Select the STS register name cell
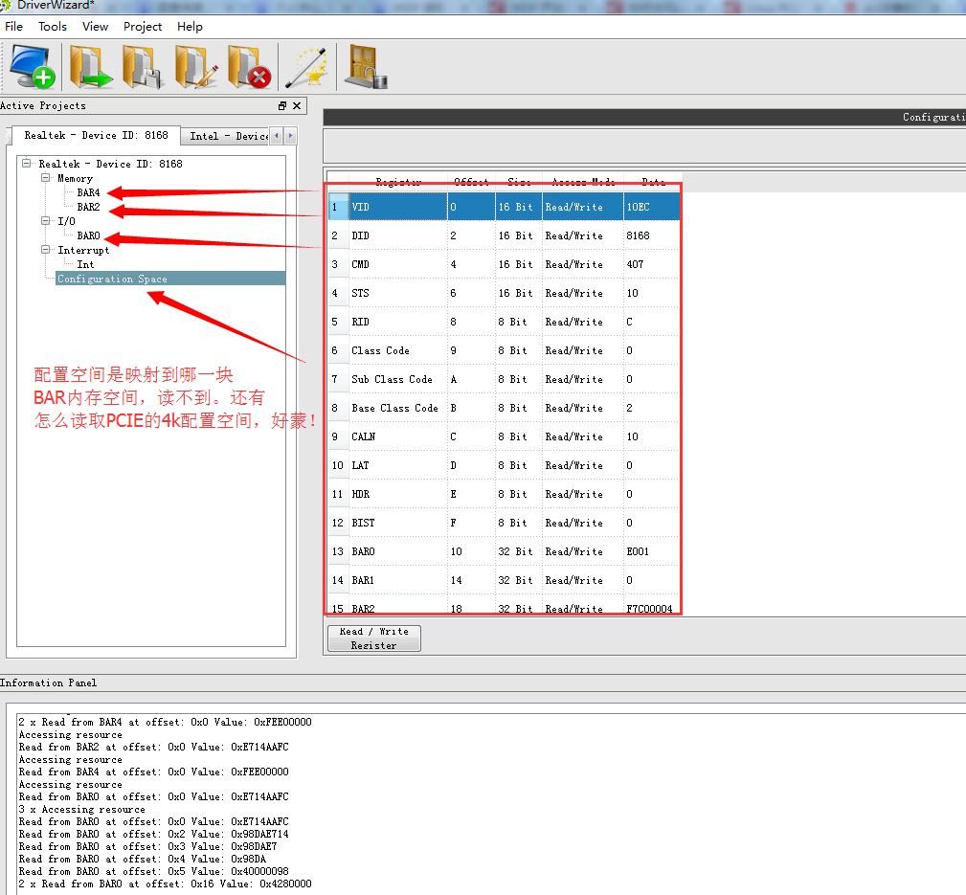966x895 pixels. coord(398,293)
